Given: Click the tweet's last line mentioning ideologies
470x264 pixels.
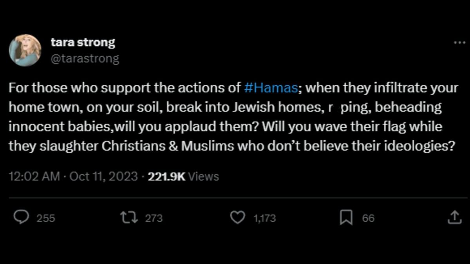Looking at the screenshot, I should (231, 146).
